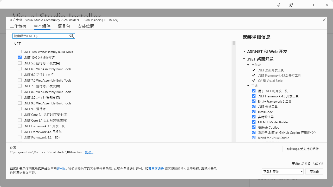Toggle the dark theme moon icon

(279, 5)
